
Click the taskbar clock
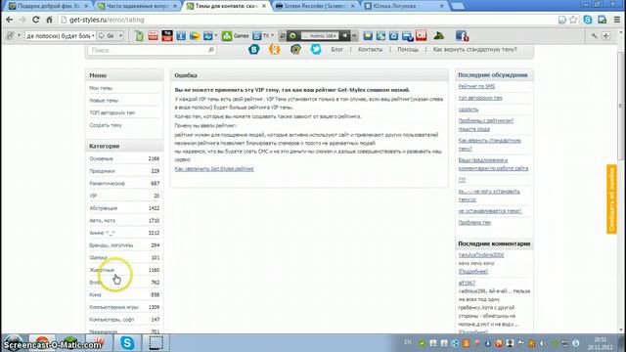(600, 343)
